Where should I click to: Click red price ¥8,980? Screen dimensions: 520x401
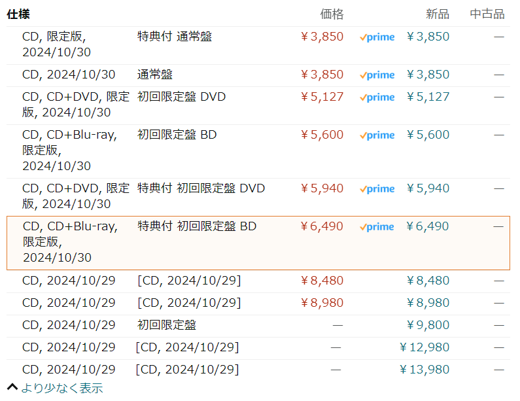321,303
